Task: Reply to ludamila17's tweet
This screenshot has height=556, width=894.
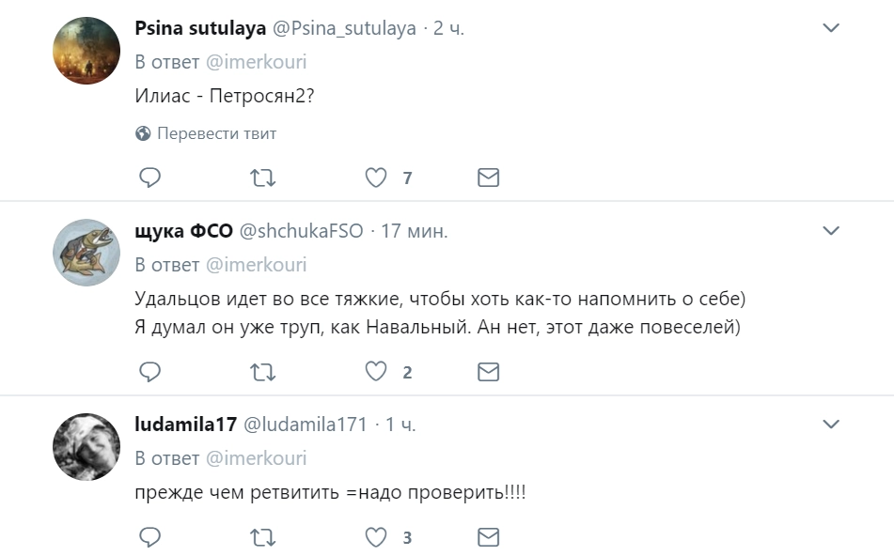Action: [x=150, y=537]
